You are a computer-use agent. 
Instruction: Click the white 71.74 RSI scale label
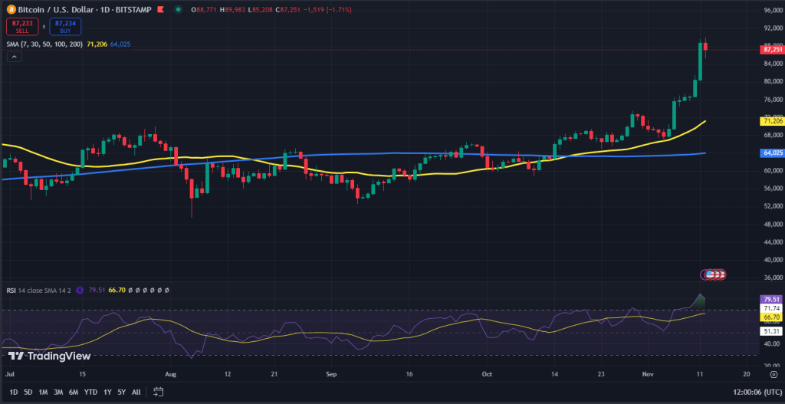(770, 308)
